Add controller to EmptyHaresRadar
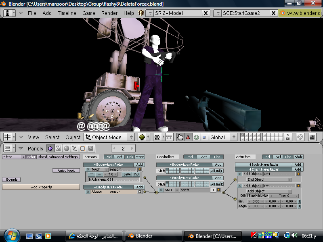Image resolution: width=323 pixels, height=242 pixels. coord(218,178)
